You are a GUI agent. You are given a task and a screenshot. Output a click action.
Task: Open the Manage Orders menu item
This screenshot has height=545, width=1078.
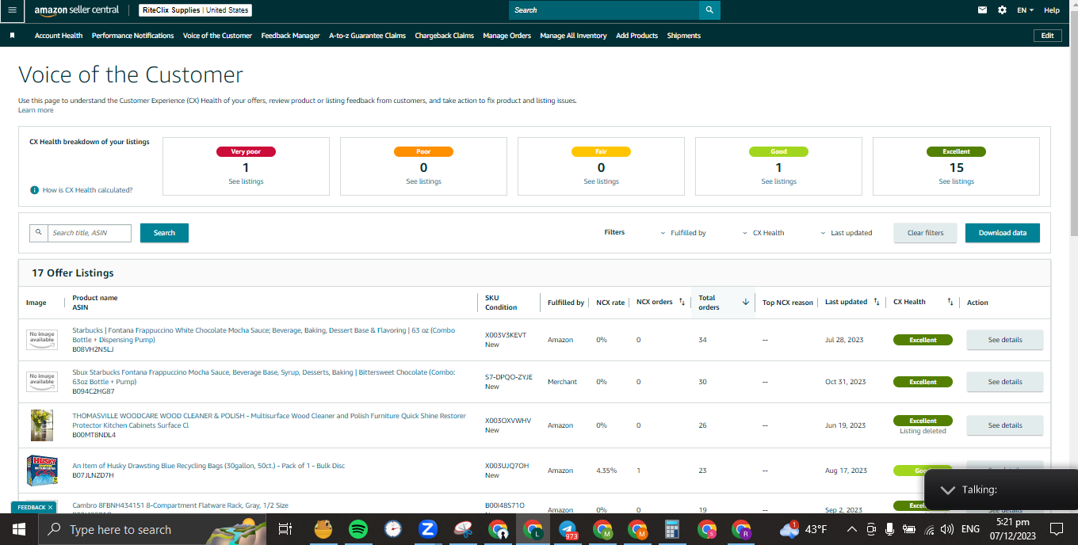tap(507, 36)
